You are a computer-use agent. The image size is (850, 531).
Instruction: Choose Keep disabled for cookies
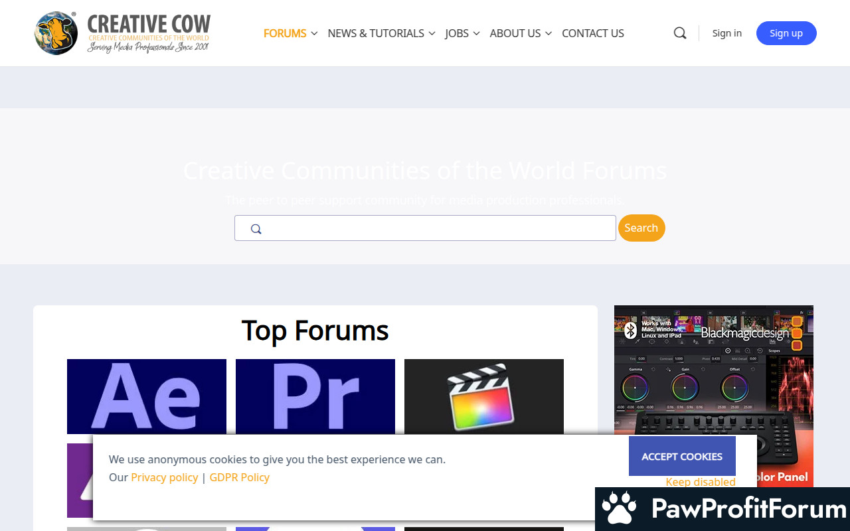[701, 482]
